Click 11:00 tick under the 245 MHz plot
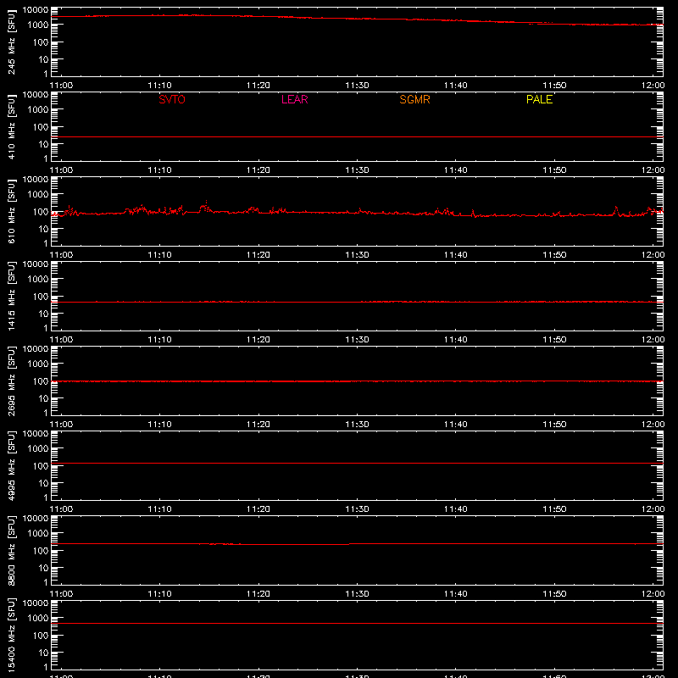 [61, 86]
